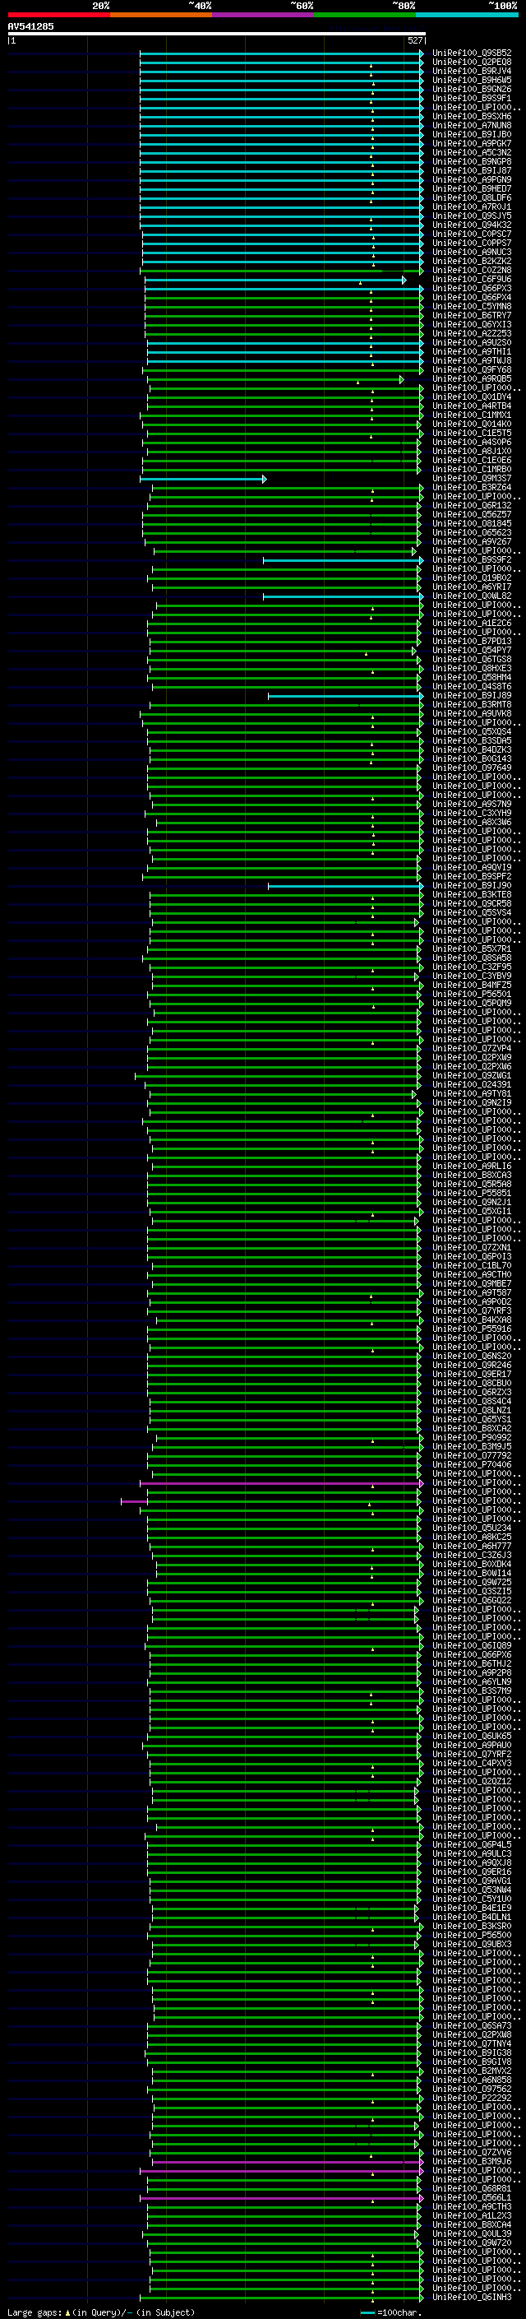
Task: Click the red 20% identity color segment
Action: 59,15
